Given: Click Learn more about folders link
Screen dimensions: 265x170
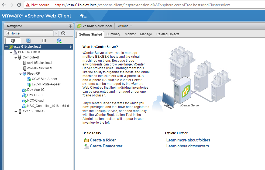Looking at the screenshot, I should tap(188, 140).
